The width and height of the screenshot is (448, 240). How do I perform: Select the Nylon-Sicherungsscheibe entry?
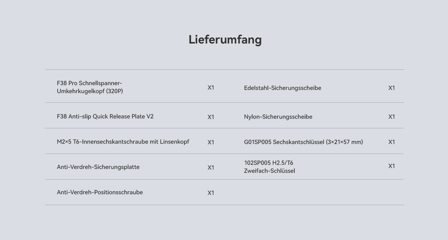coord(278,117)
